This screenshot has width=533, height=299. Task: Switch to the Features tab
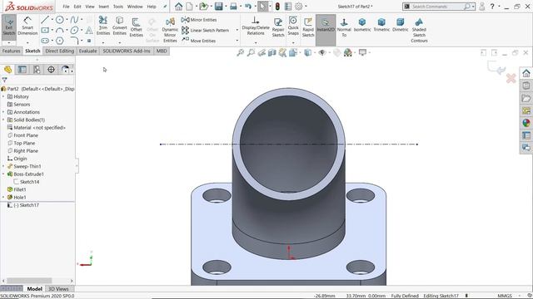click(11, 51)
